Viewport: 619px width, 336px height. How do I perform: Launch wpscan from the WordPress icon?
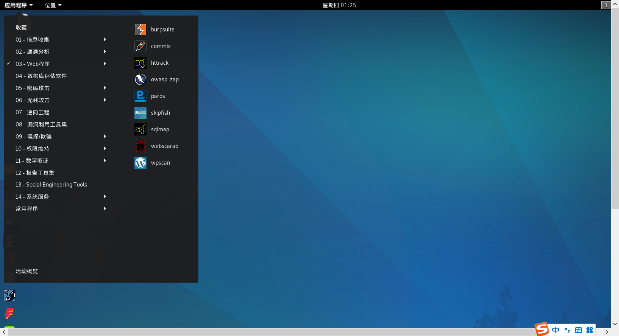tap(140, 163)
